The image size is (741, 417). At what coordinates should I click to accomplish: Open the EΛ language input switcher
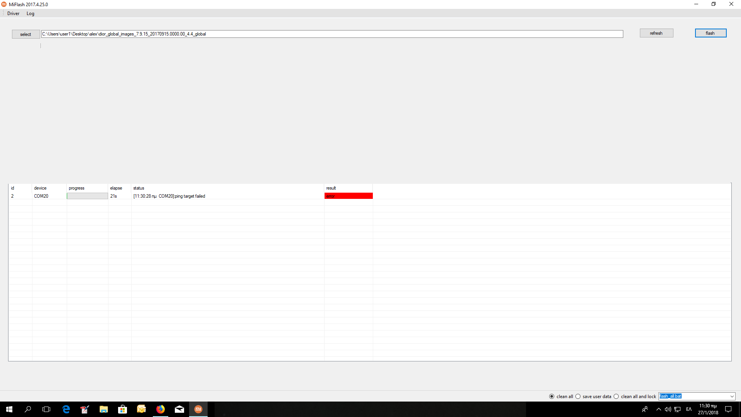tap(689, 409)
